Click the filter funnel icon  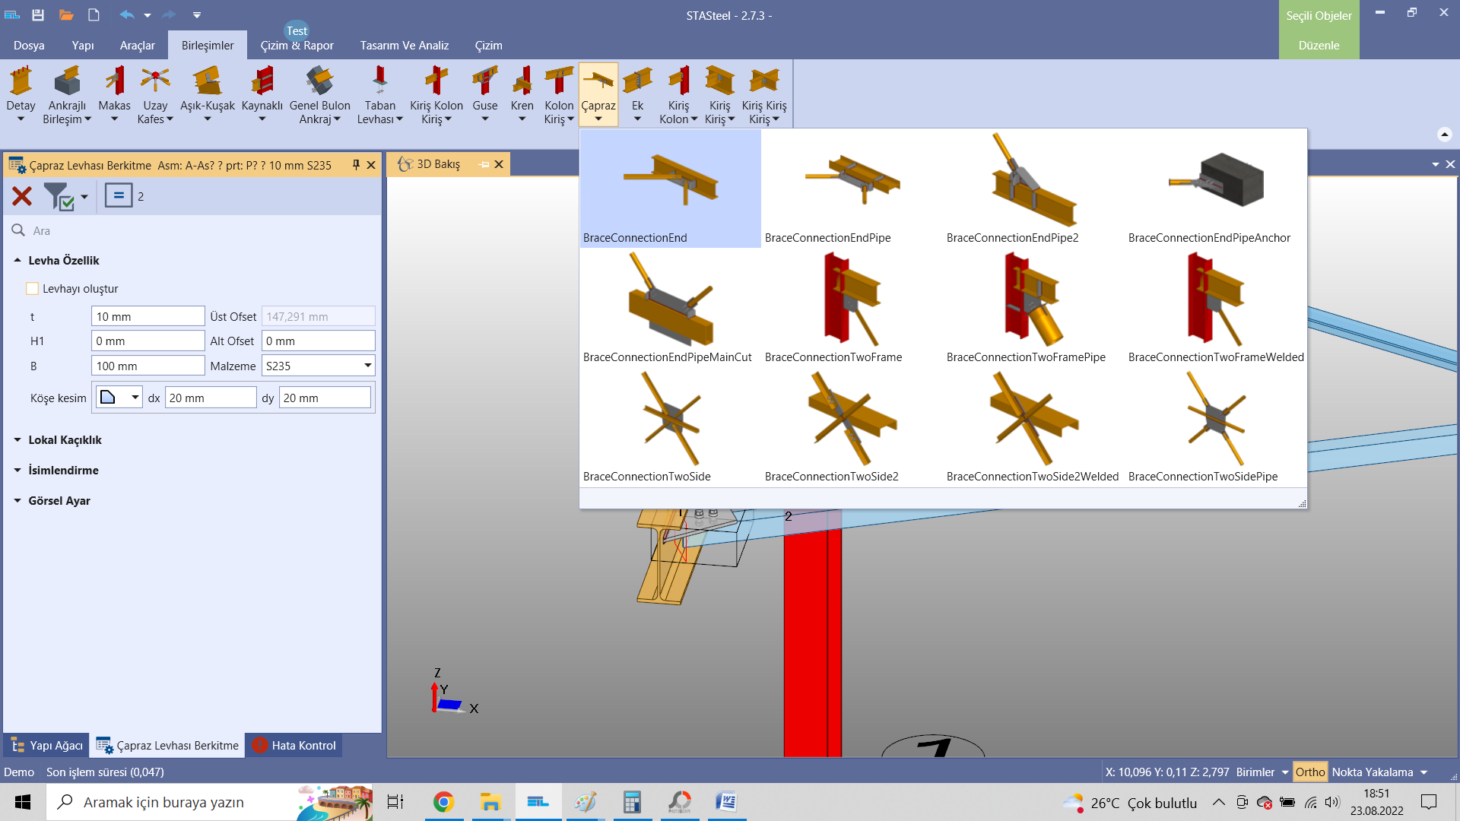[x=59, y=196]
